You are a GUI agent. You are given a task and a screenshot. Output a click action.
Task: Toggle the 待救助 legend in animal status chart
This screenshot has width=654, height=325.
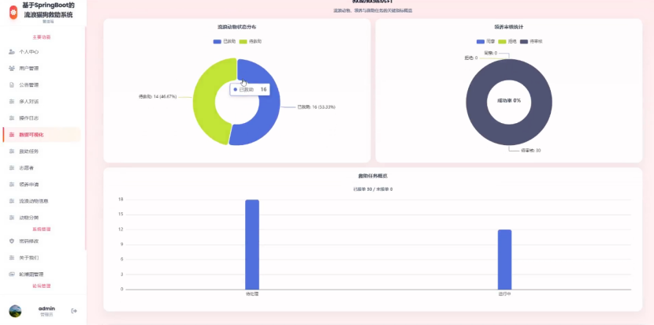click(251, 42)
